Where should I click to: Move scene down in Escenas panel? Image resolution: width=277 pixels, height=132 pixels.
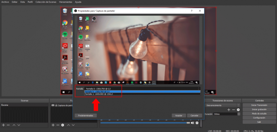point(19,125)
